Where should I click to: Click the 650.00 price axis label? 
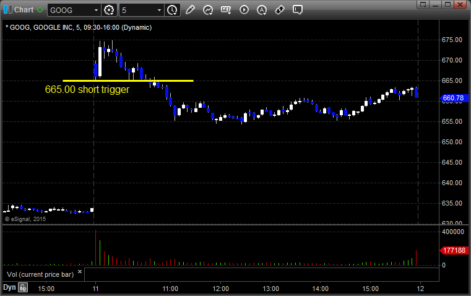point(452,142)
